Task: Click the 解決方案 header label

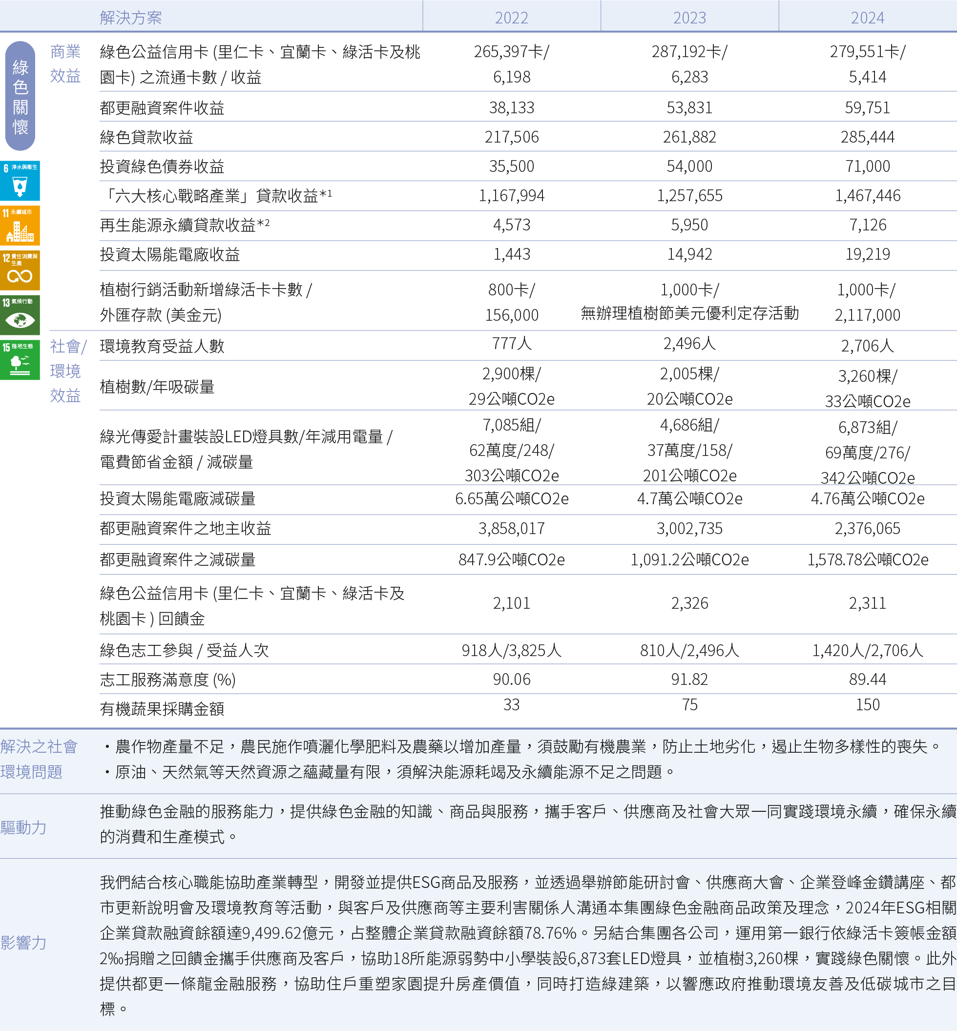Action: click(x=130, y=18)
